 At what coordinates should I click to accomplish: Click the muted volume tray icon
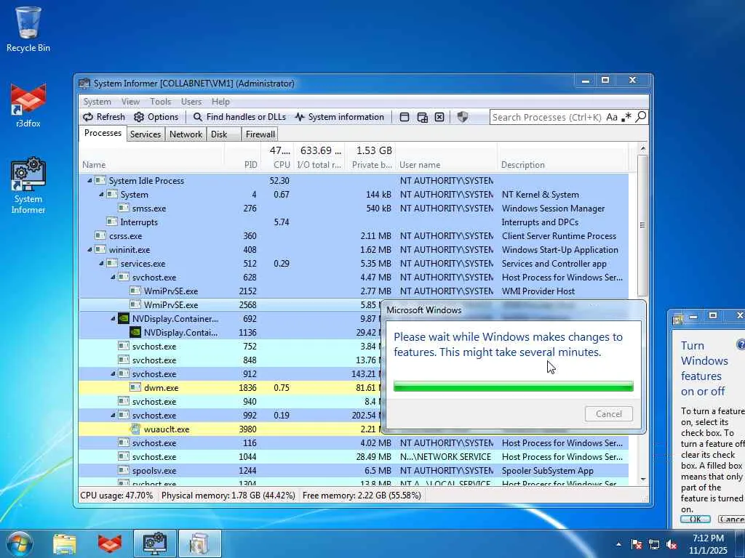point(672,544)
